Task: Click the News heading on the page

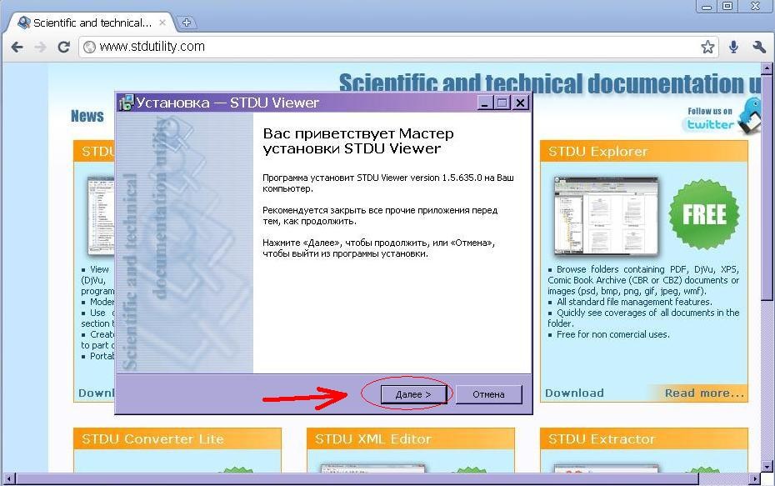Action: point(87,116)
